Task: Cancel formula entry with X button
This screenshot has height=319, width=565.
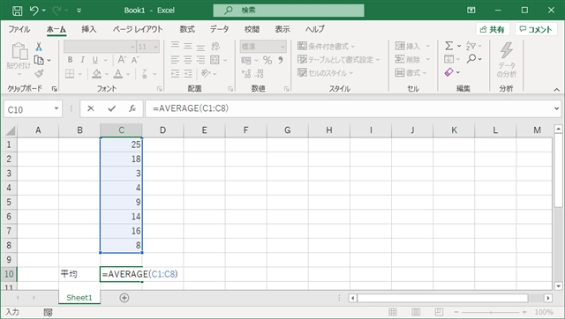Action: (x=91, y=108)
